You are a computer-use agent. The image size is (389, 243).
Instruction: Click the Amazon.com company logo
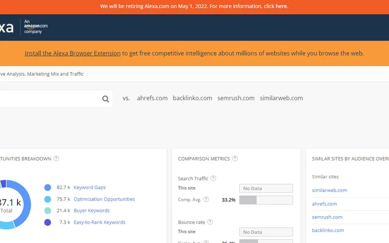tap(35, 27)
